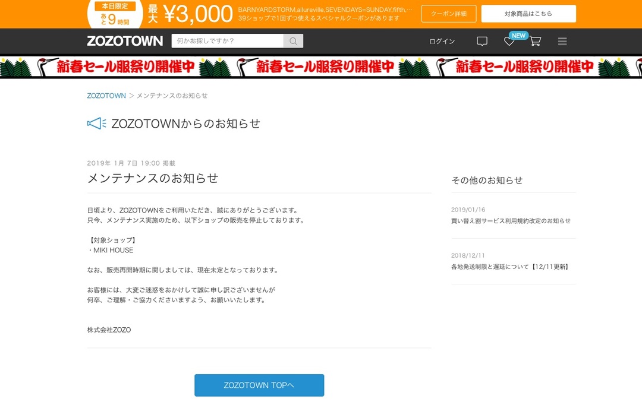Click the 対象商品はこちら button
The image size is (642, 405).
[528, 14]
